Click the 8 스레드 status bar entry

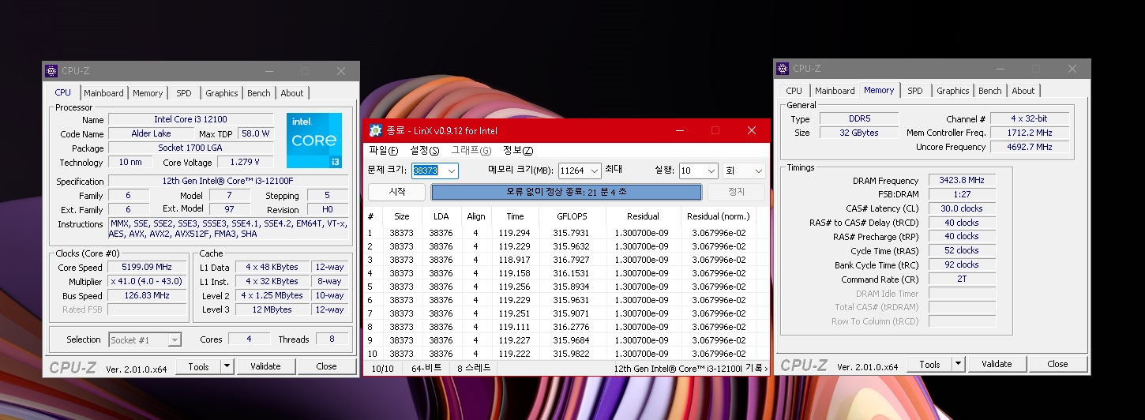pos(474,369)
